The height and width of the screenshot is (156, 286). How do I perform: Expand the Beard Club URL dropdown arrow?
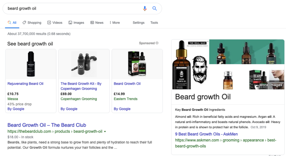[x=105, y=132]
